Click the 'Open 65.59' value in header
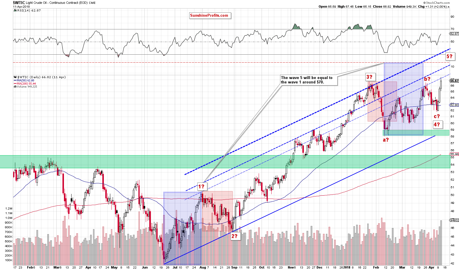This screenshot has height=270, width=459. [x=327, y=6]
